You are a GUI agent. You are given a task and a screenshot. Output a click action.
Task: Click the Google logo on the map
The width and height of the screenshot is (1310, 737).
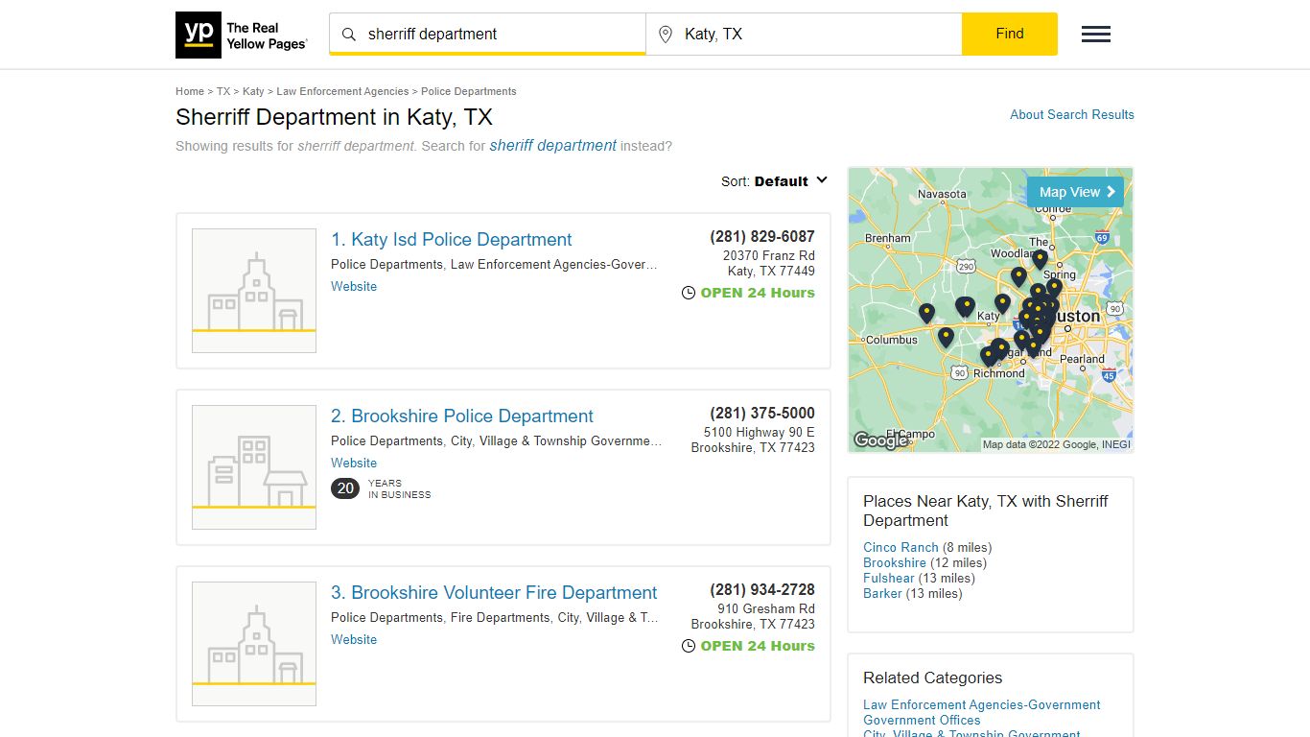click(880, 440)
